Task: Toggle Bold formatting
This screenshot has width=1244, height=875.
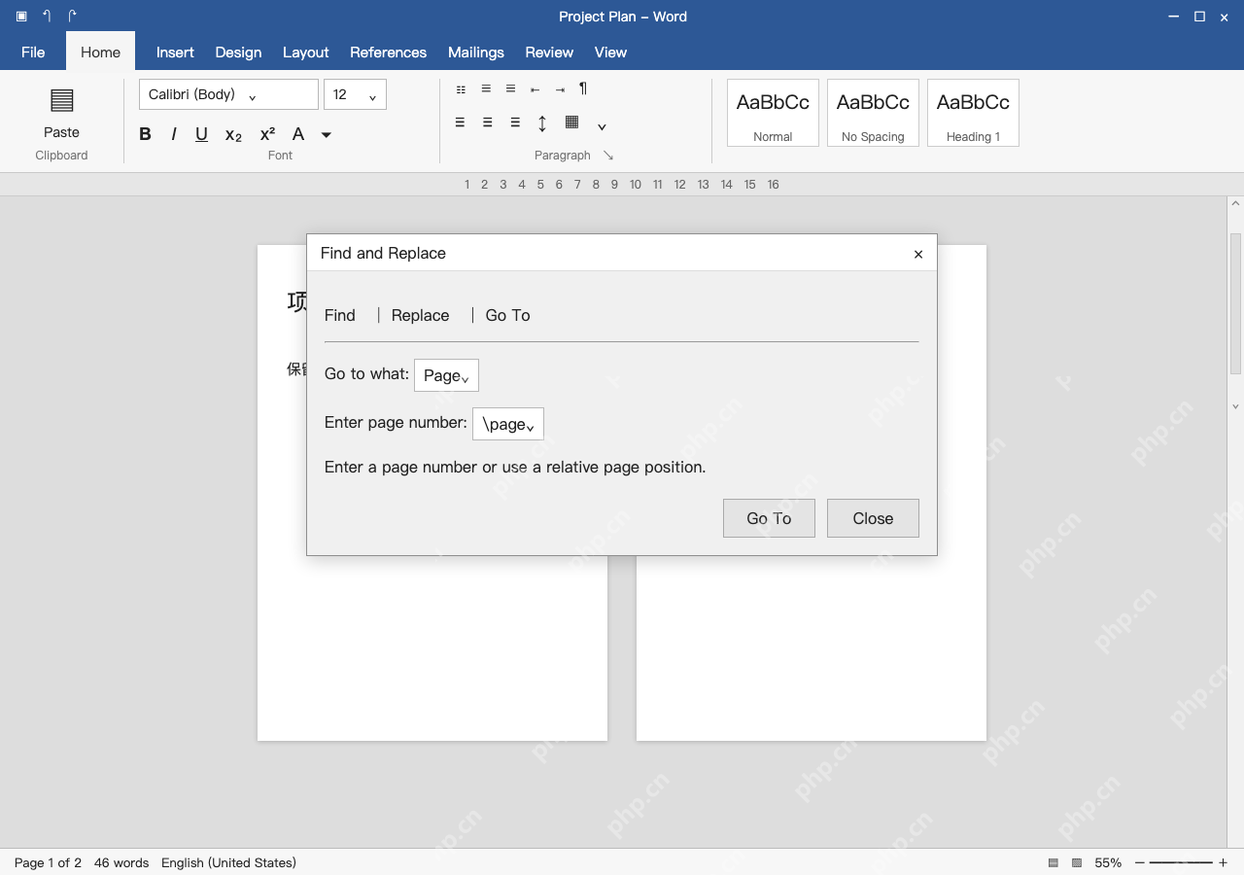Action: point(145,134)
